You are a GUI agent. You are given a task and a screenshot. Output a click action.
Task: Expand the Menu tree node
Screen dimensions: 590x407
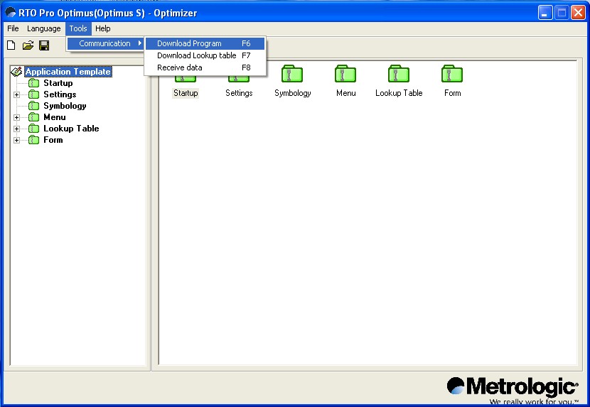17,117
